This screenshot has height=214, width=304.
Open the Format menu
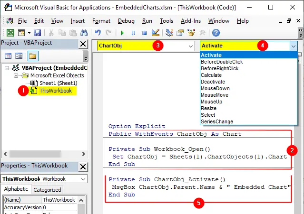click(x=101, y=21)
